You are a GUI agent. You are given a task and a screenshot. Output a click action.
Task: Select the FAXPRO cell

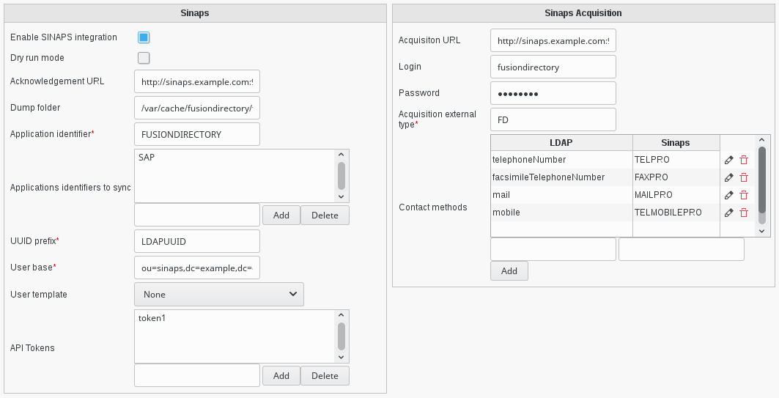point(676,177)
